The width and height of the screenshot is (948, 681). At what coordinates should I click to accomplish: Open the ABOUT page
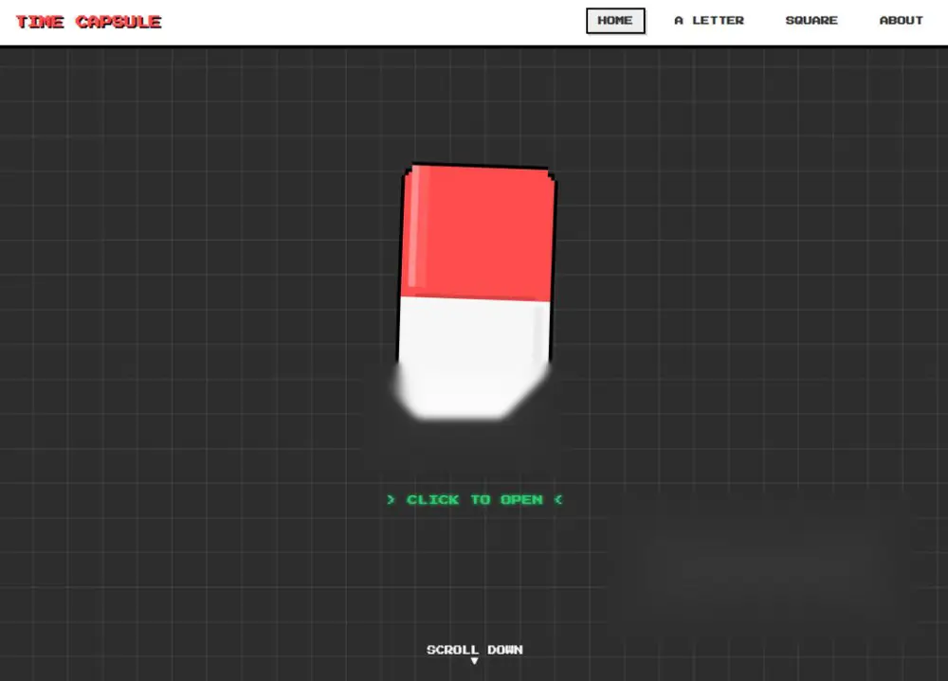[901, 21]
